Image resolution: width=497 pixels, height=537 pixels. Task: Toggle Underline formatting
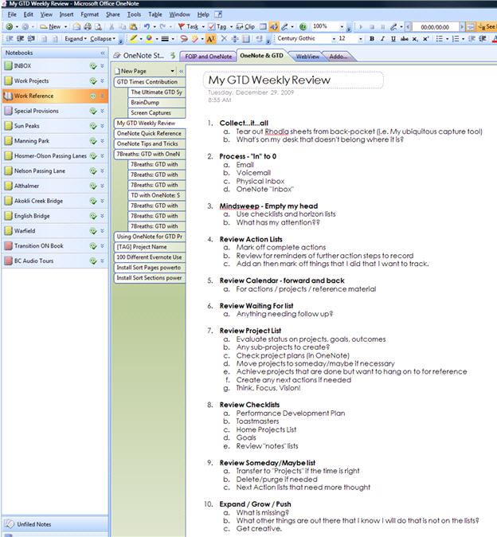[393, 38]
